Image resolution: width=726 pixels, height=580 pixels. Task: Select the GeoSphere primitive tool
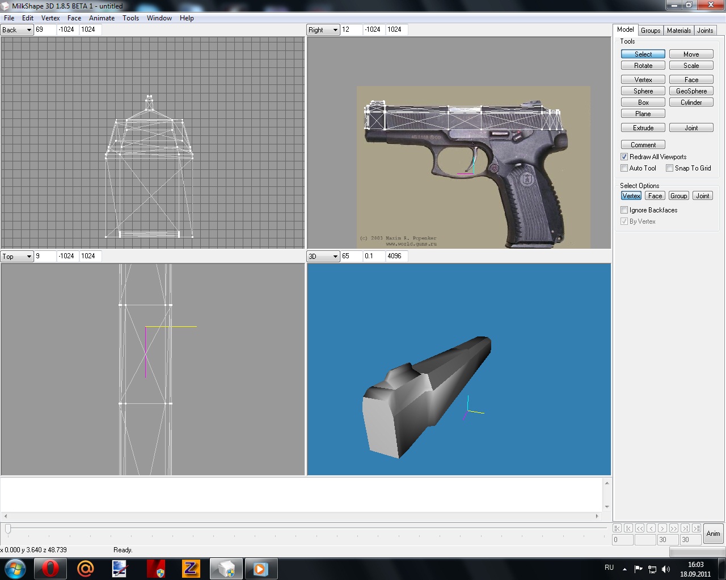coord(691,91)
